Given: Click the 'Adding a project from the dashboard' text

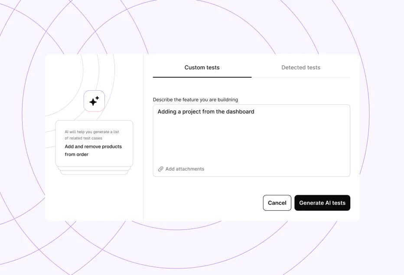Looking at the screenshot, I should [206, 111].
